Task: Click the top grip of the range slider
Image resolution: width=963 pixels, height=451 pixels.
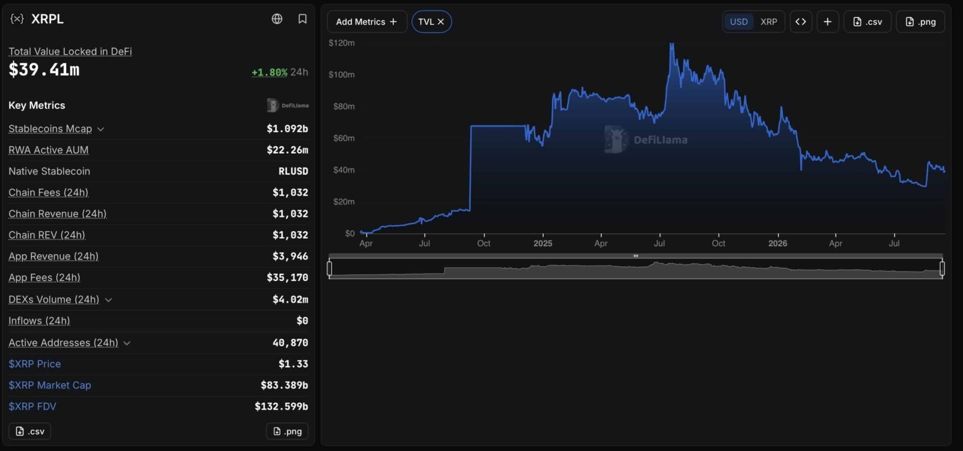Action: pos(636,256)
